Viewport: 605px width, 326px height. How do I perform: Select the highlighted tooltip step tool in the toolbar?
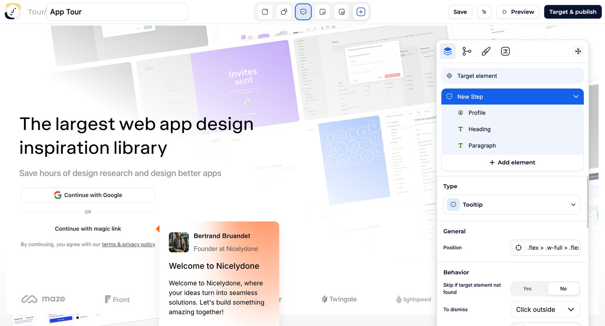tap(303, 12)
